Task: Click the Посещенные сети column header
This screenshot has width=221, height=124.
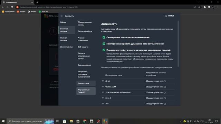Action: coord(114,75)
